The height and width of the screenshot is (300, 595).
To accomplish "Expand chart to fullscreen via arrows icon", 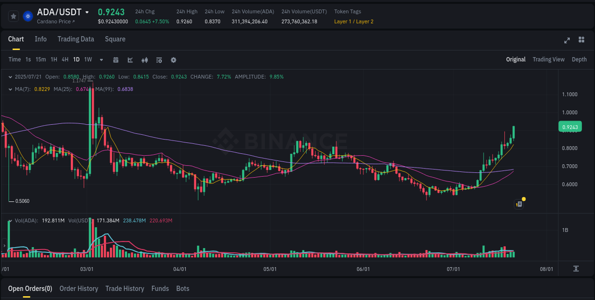I will pyautogui.click(x=566, y=40).
